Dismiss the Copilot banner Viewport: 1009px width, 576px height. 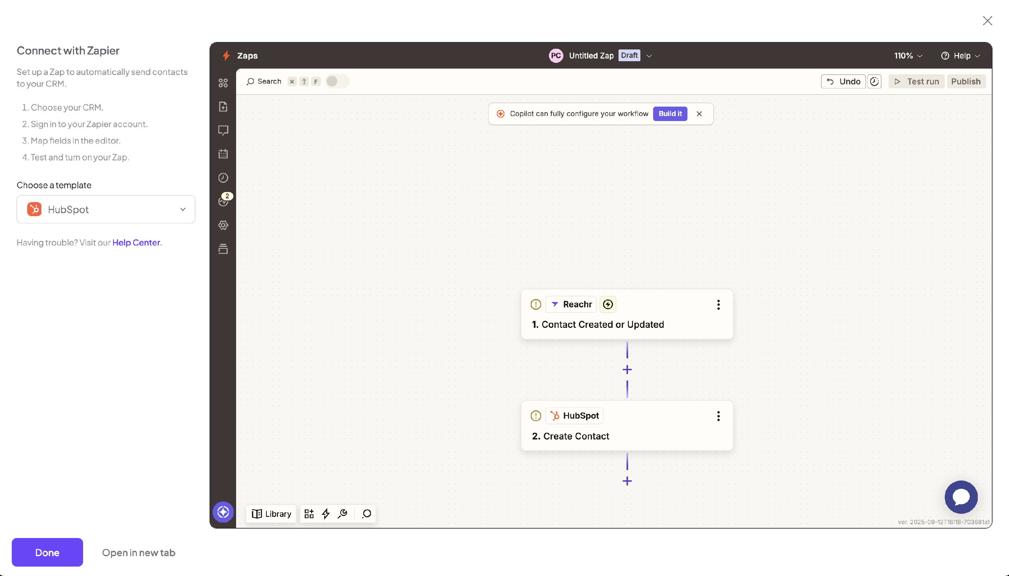pos(699,114)
